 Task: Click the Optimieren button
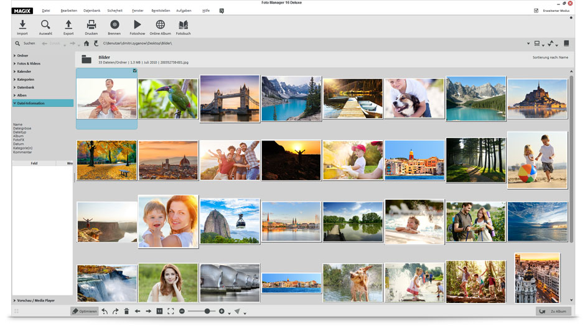click(85, 311)
